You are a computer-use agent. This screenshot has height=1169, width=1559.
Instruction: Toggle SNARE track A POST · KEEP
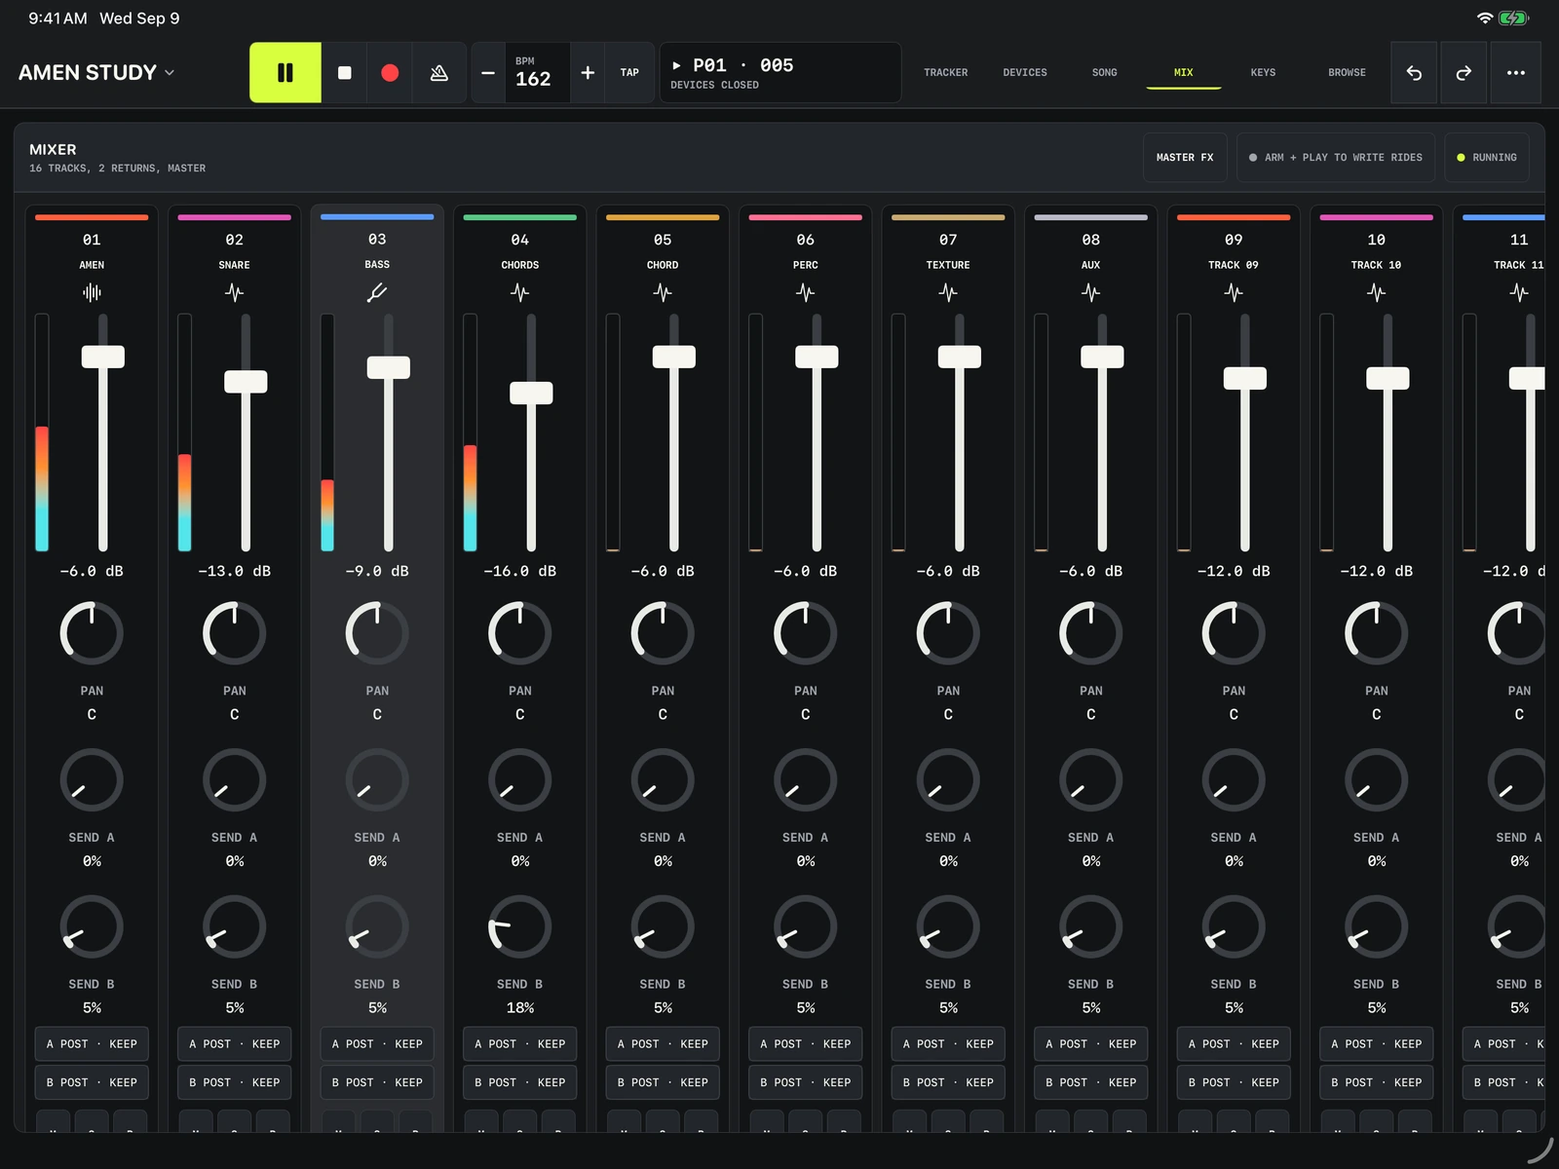[234, 1043]
